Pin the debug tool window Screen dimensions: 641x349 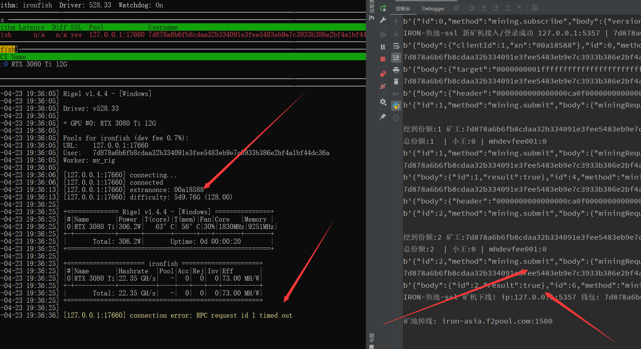(383, 117)
